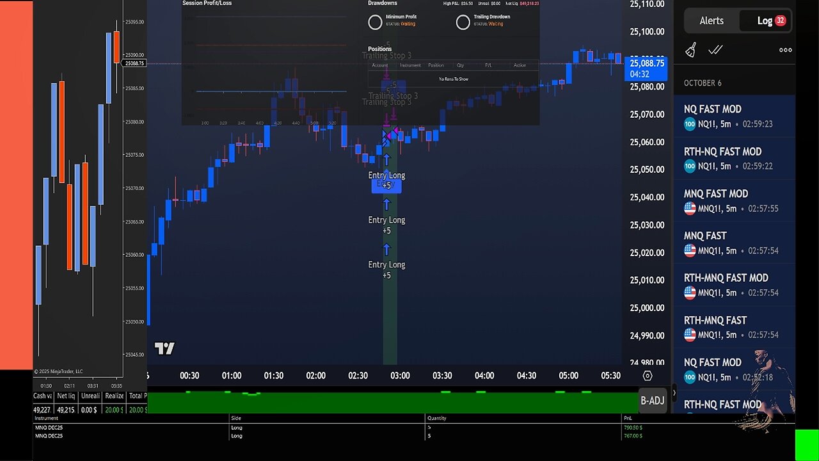Click the NQ1! symbol icon in first log entry
Viewport: 819px width, 461px height.
click(x=690, y=124)
